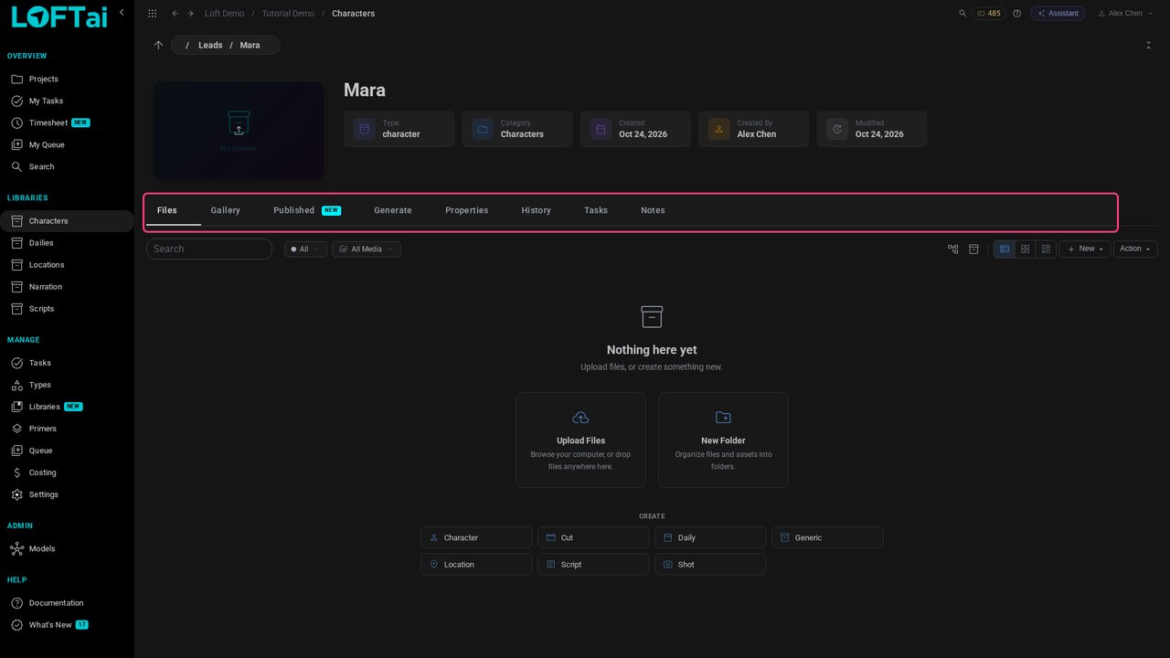This screenshot has height=658, width=1170.
Task: Switch to large tile grid view
Action: point(1047,249)
